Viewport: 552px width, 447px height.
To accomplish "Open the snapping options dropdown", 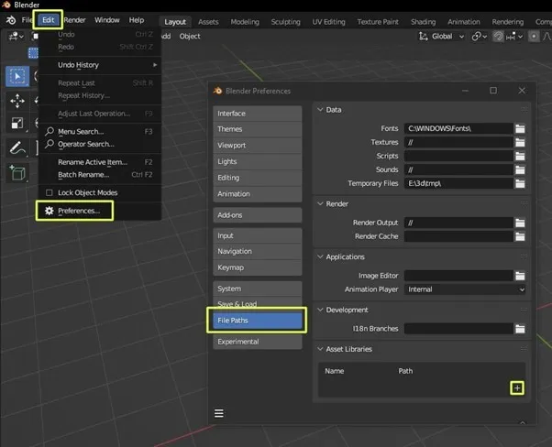I will coord(514,37).
